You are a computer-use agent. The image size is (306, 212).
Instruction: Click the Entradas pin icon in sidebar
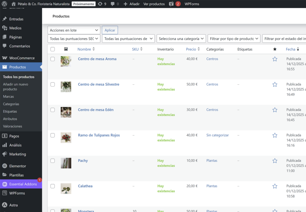(x=5, y=19)
